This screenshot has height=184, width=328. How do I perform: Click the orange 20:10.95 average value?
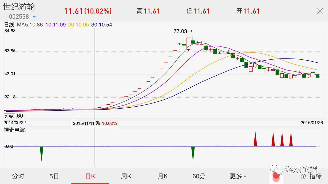click(x=78, y=25)
